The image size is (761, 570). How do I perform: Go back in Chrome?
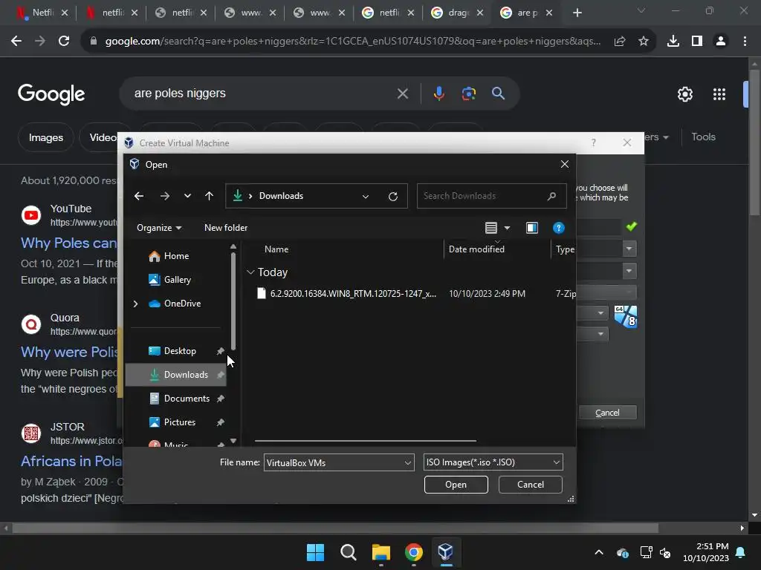[16, 42]
